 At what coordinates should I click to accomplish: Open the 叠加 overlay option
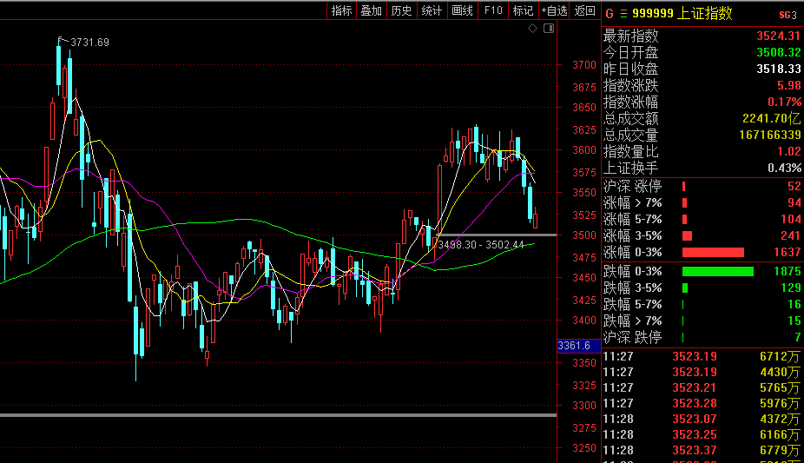[x=371, y=10]
